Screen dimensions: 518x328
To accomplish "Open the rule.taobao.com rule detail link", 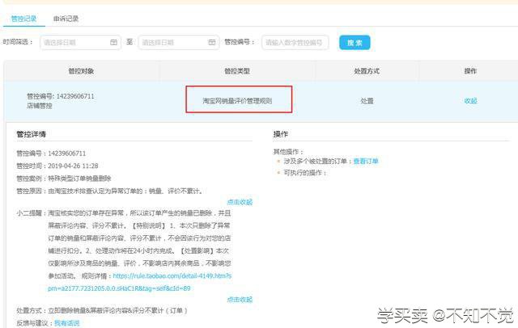I will [x=139, y=282].
